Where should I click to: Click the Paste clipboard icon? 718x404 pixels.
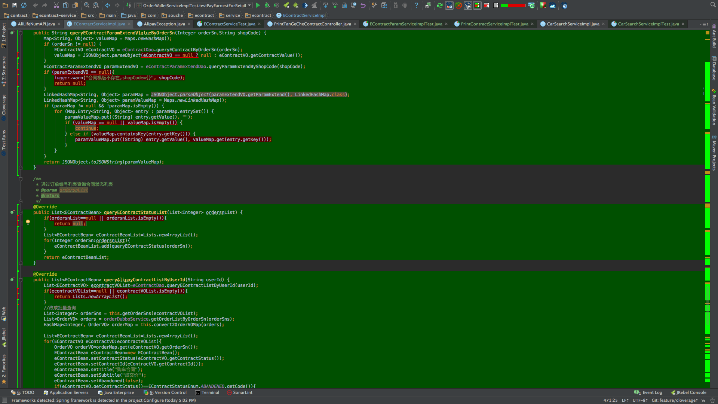[x=75, y=5]
